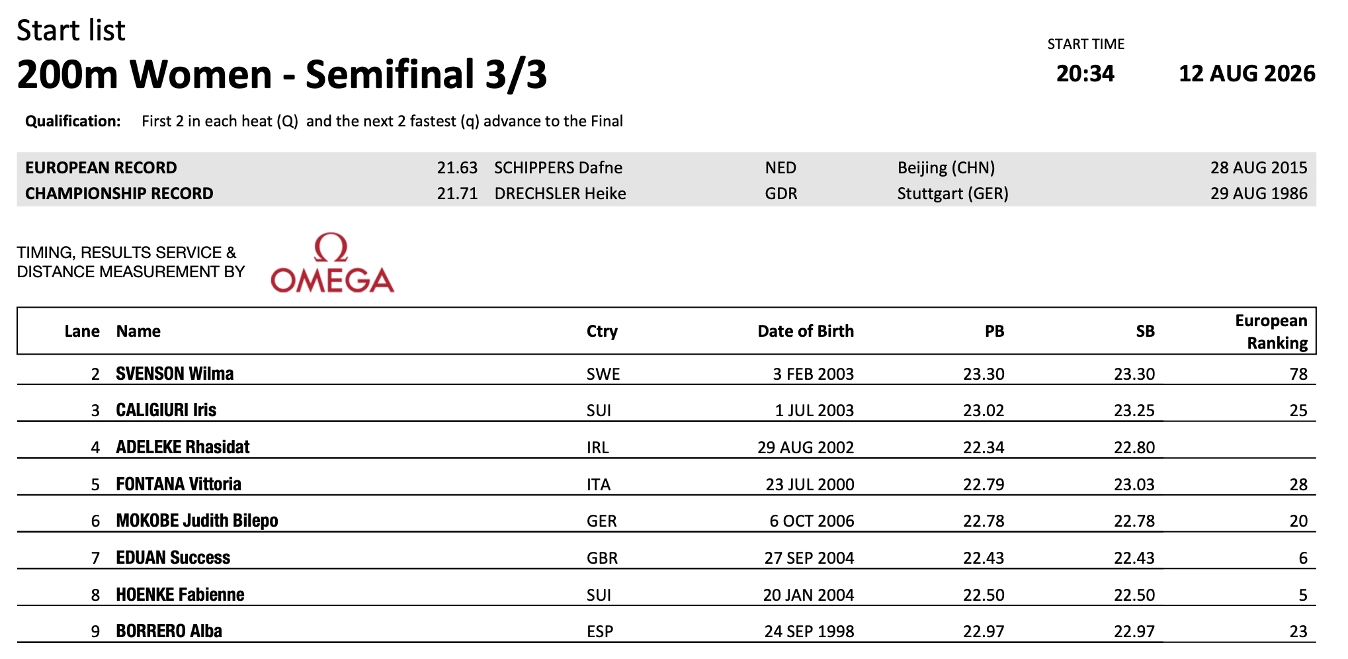Click the start time 20:34
The width and height of the screenshot is (1348, 659).
tap(1085, 73)
